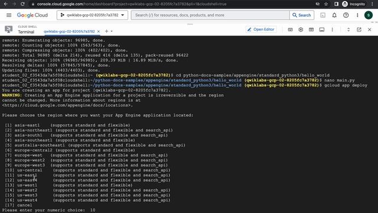Click the Search button
This screenshot has width=378, height=213.
[302, 15]
